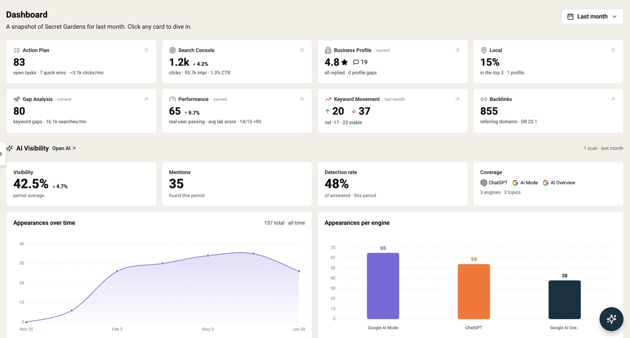Open the Search Console card arrow icon
This screenshot has width=630, height=338.
[302, 50]
